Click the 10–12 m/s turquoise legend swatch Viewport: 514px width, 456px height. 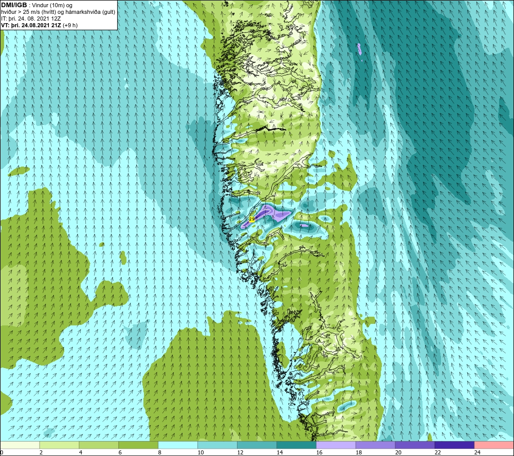click(217, 445)
